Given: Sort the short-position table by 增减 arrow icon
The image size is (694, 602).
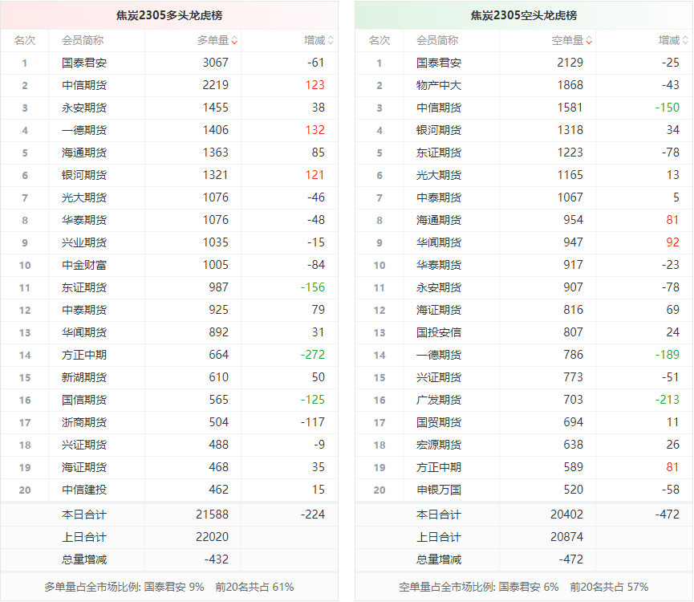Looking at the screenshot, I should coord(685,41).
